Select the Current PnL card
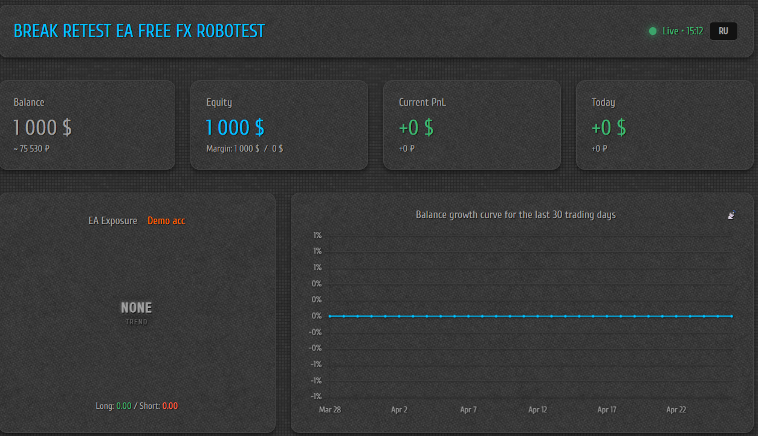758x436 pixels. tap(471, 125)
